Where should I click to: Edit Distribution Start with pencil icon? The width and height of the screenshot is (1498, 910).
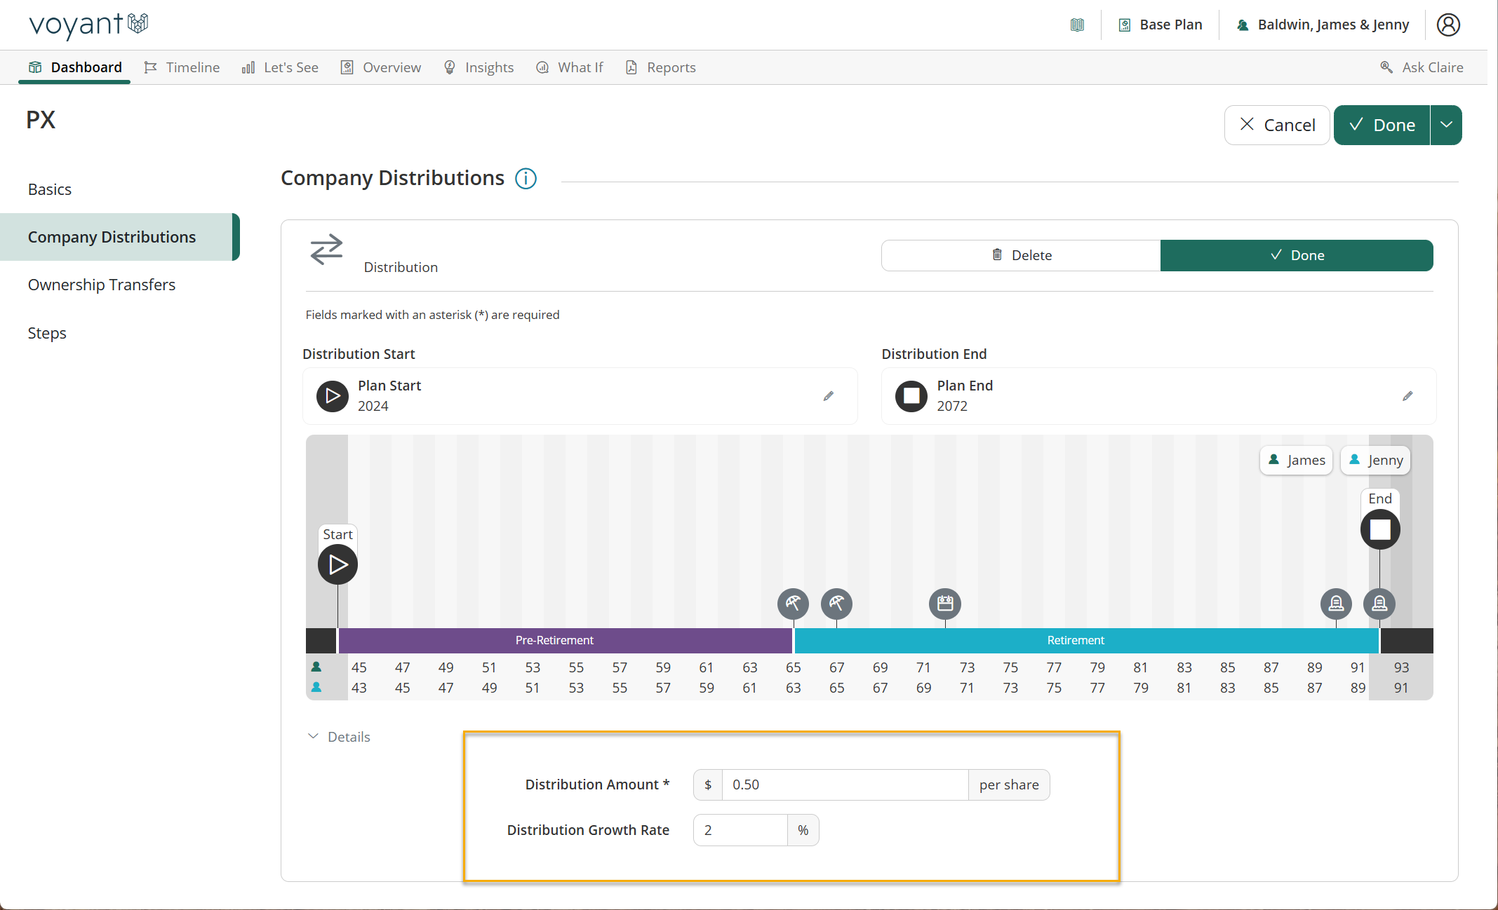point(829,396)
